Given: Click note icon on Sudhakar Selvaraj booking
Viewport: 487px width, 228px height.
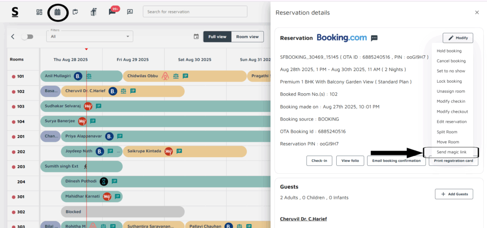Looking at the screenshot, I should 98,106.
